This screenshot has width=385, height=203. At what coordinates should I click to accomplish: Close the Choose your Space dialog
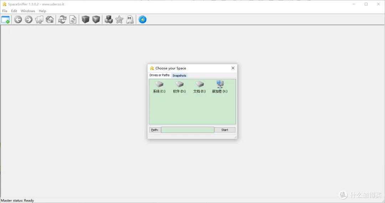pos(233,68)
